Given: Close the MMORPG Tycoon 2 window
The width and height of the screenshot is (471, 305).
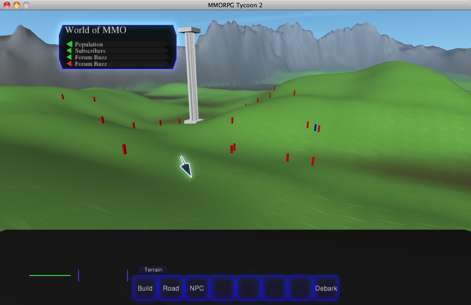Looking at the screenshot, I should (x=6, y=5).
